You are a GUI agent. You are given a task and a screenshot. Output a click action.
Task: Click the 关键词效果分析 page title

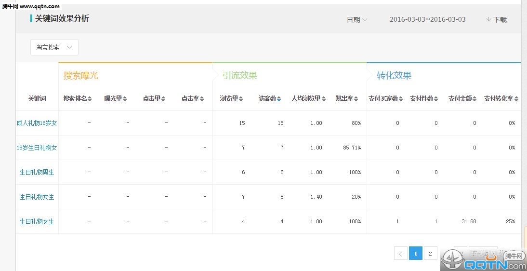[62, 18]
